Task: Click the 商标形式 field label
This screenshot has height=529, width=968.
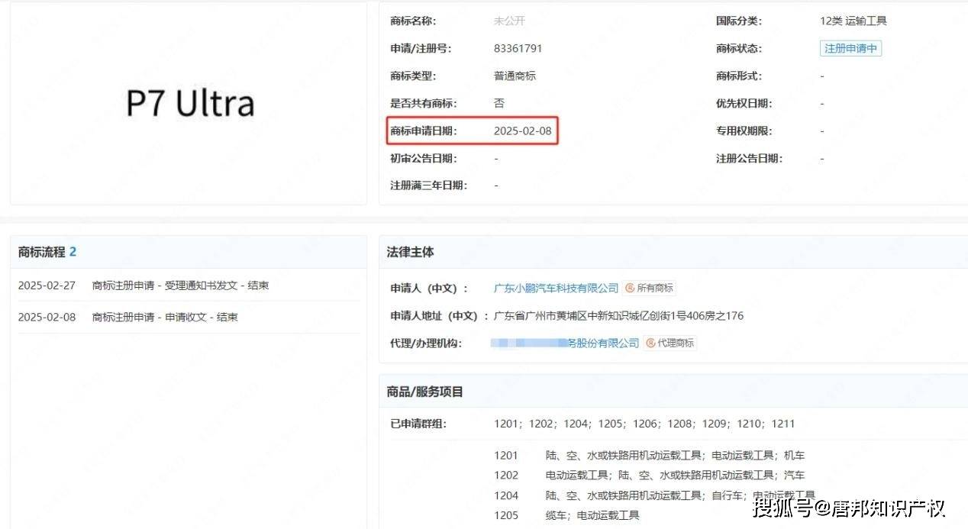Action: (738, 76)
